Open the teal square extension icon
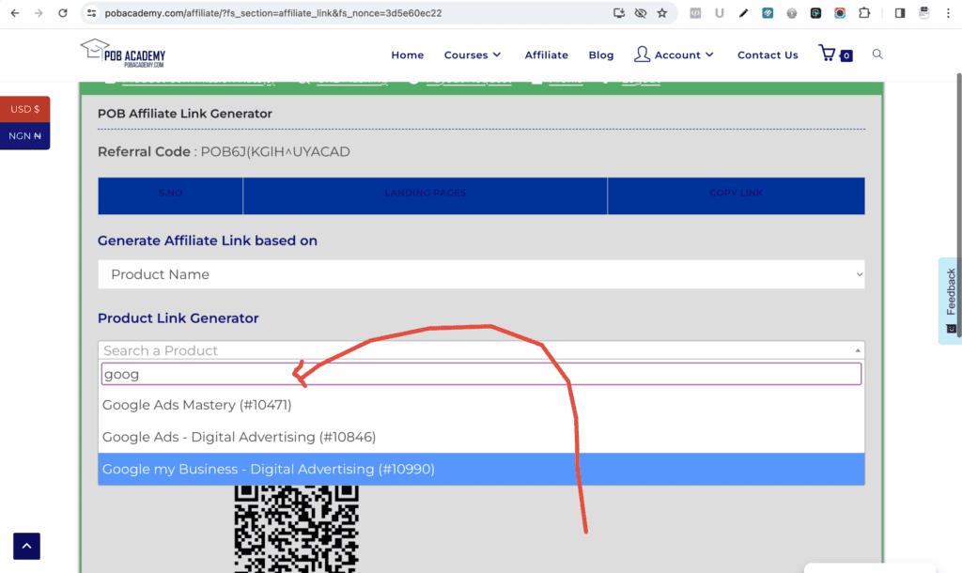 click(768, 13)
